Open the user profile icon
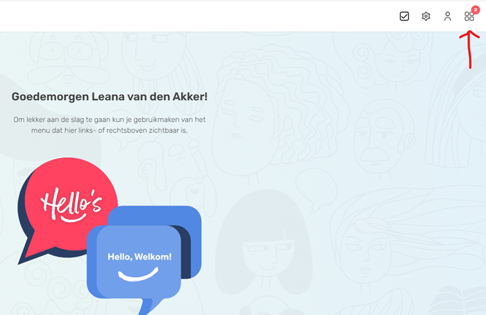Viewport: 486px width, 315px height. 447,16
